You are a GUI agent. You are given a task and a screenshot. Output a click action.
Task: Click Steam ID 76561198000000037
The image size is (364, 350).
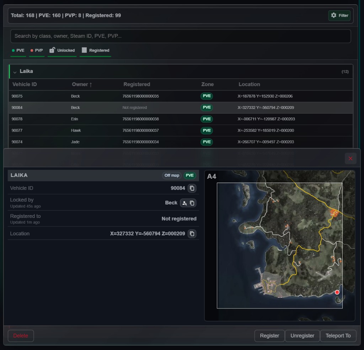[x=140, y=130]
